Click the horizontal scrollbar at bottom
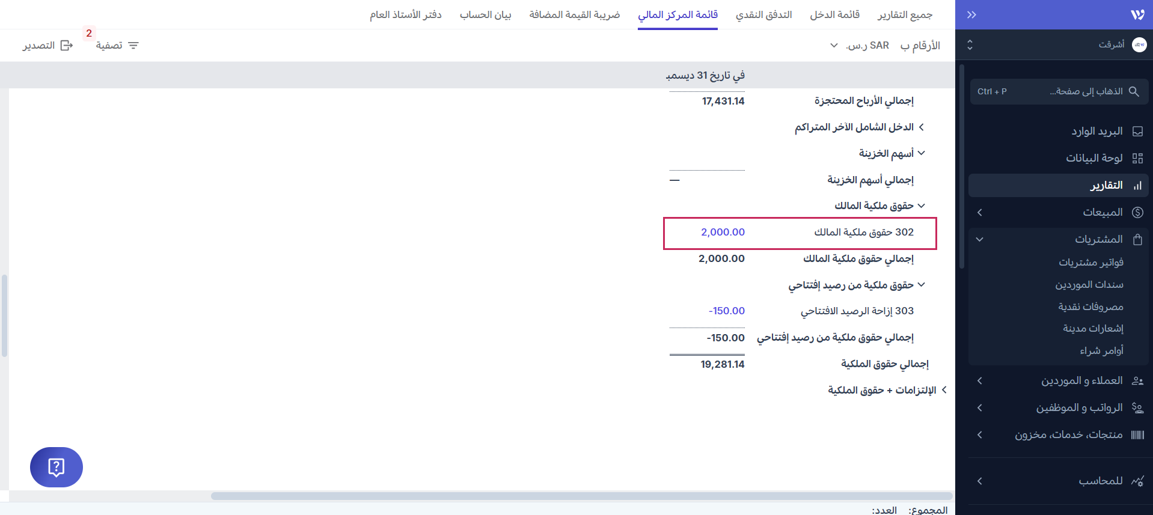The image size is (1153, 515). (581, 496)
